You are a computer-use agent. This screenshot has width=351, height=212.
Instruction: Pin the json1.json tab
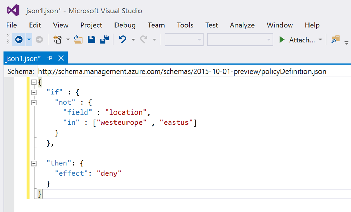point(50,58)
